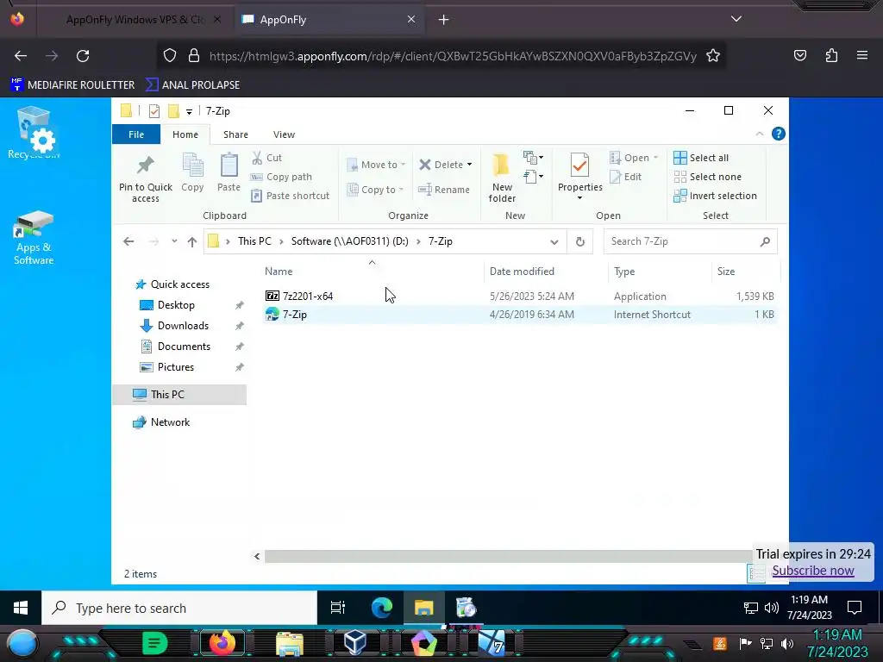Screen dimensions: 883x662
Task: Click the New folder icon
Action: [501, 165]
